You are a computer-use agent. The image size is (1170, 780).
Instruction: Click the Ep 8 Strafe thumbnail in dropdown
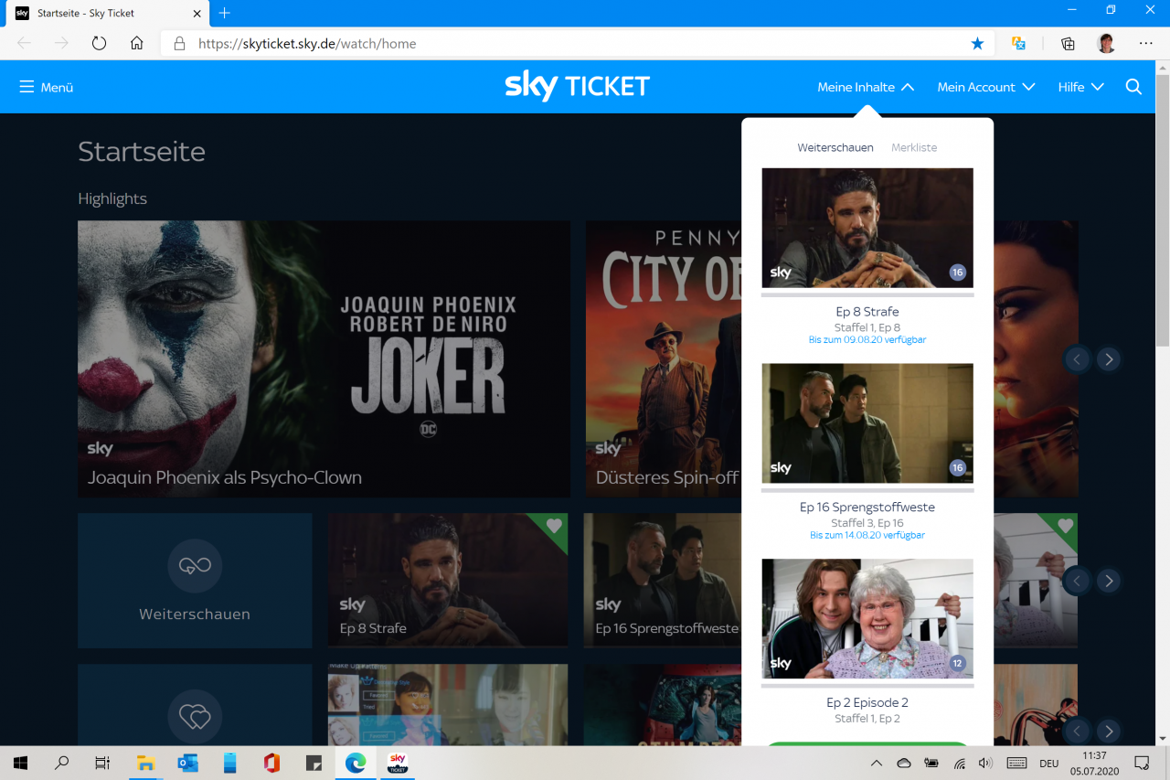[x=867, y=228]
